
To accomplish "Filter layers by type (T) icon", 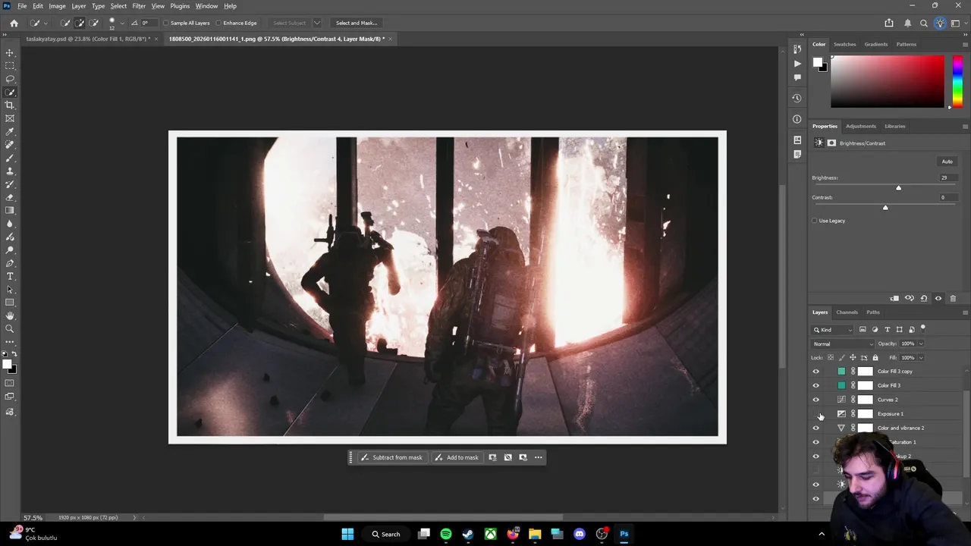I will (x=887, y=329).
